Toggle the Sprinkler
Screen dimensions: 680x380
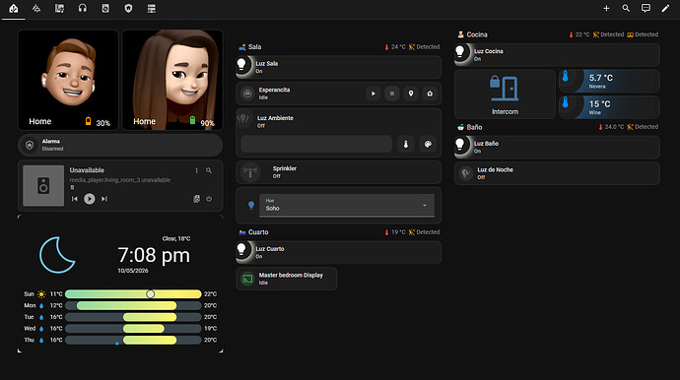point(338,172)
